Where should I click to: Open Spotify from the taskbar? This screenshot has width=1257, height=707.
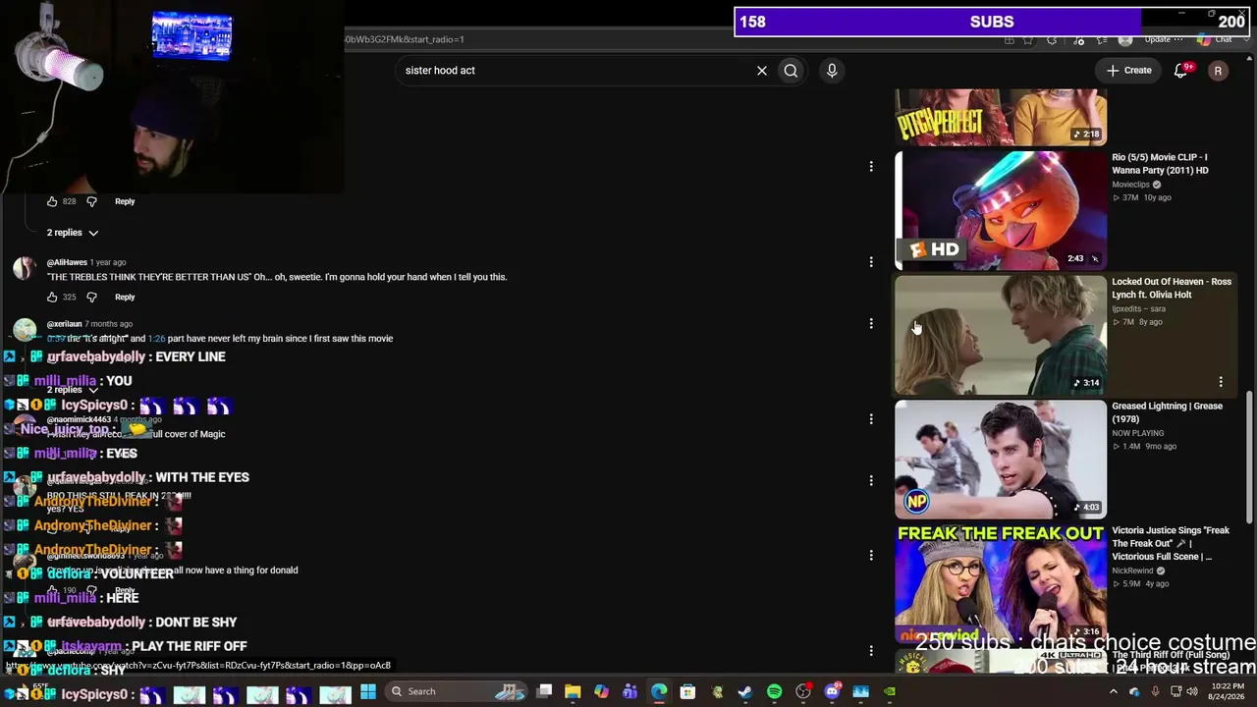pyautogui.click(x=774, y=691)
